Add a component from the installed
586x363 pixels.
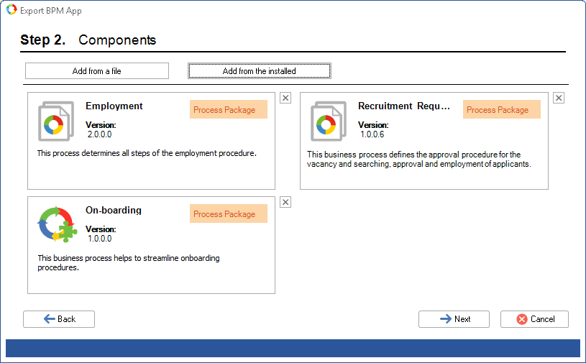(260, 71)
